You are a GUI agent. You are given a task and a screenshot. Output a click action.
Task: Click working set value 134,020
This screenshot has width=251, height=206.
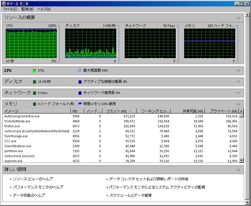point(163,126)
